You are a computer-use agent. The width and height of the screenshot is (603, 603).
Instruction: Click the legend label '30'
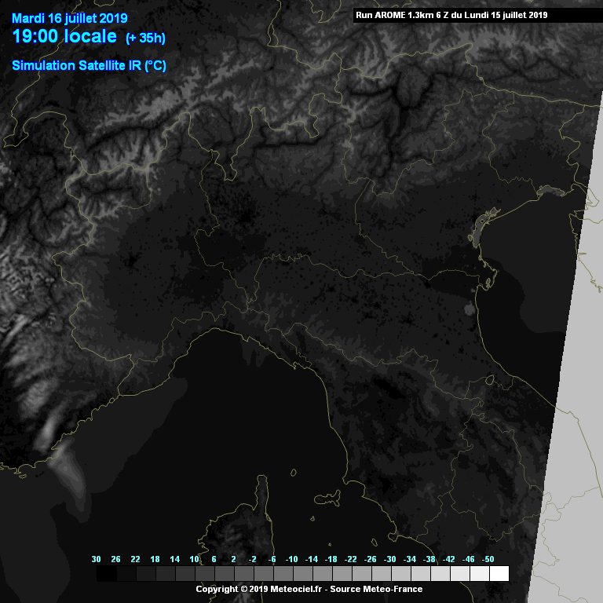[96, 559]
